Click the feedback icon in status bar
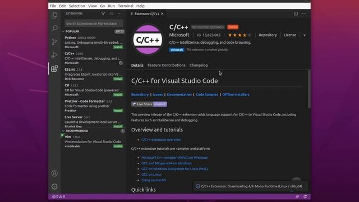Image resolution: width=359 pixels, height=202 pixels. (x=297, y=196)
